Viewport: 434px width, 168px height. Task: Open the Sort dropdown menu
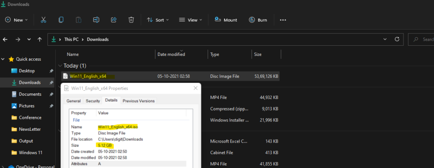(x=158, y=20)
